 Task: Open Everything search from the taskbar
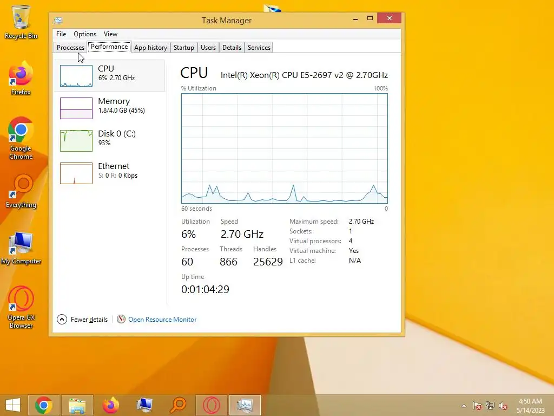pyautogui.click(x=178, y=405)
